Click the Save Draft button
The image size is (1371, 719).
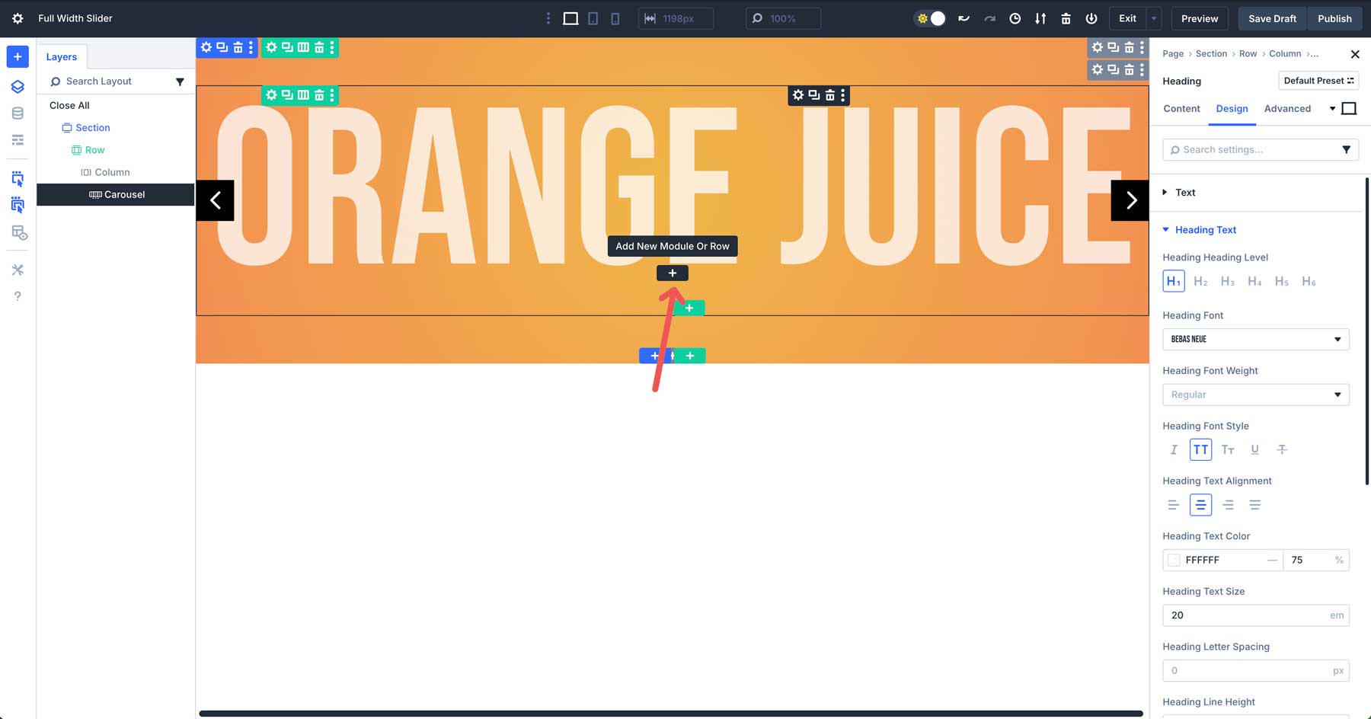click(1271, 18)
